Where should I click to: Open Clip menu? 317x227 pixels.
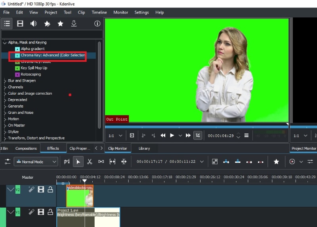coord(81,12)
